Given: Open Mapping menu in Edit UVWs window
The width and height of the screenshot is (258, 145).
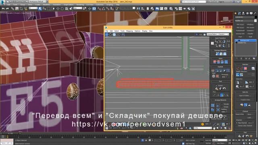Looking at the screenshot, I should pyautogui.click(x=129, y=31).
